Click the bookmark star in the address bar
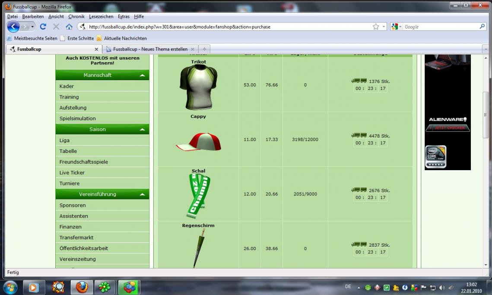 point(376,27)
